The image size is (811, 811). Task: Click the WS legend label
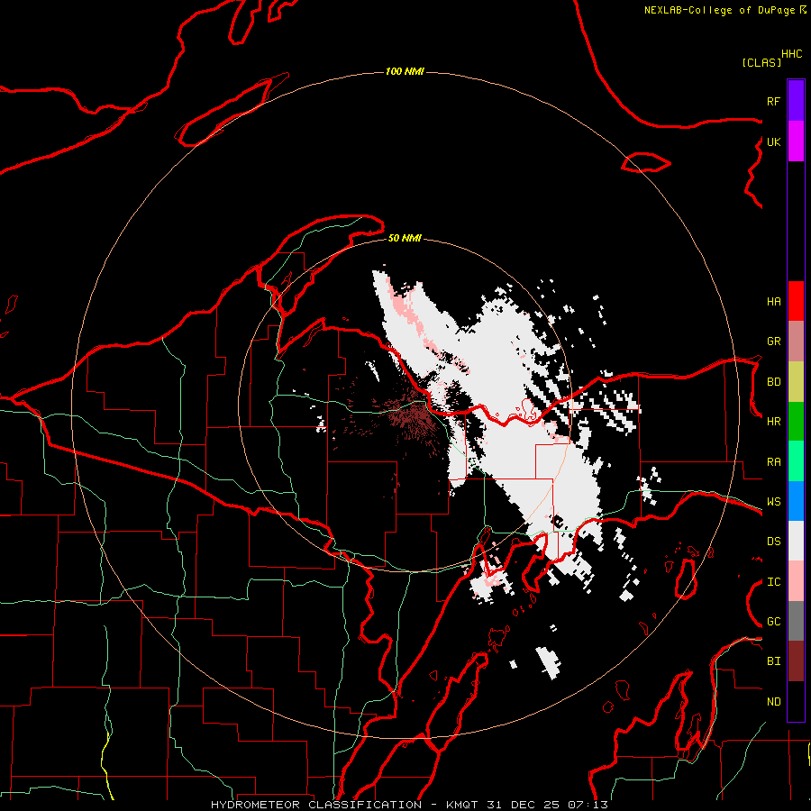[x=773, y=502]
